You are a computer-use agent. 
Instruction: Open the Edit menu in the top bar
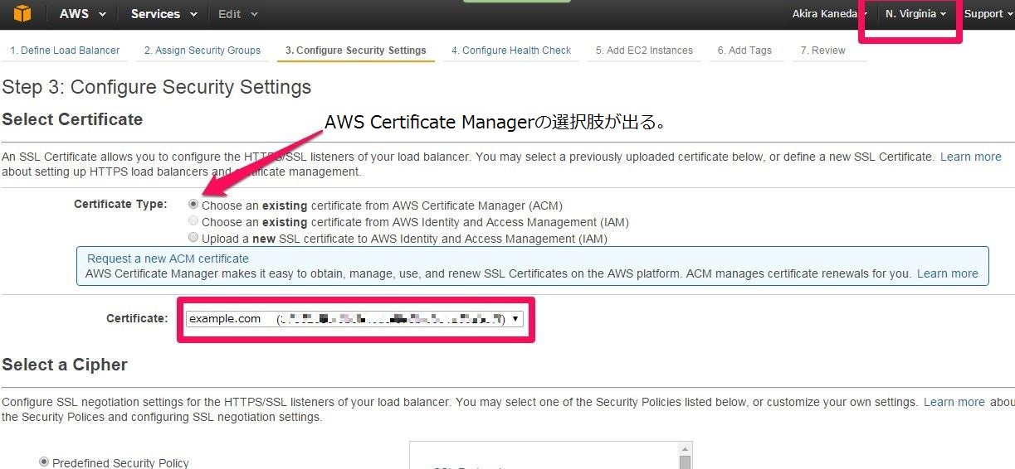click(x=237, y=14)
